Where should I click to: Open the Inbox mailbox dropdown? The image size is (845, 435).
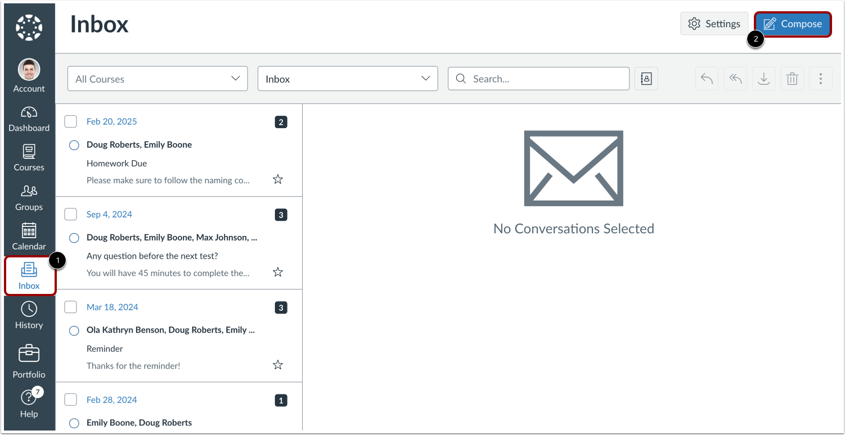347,79
